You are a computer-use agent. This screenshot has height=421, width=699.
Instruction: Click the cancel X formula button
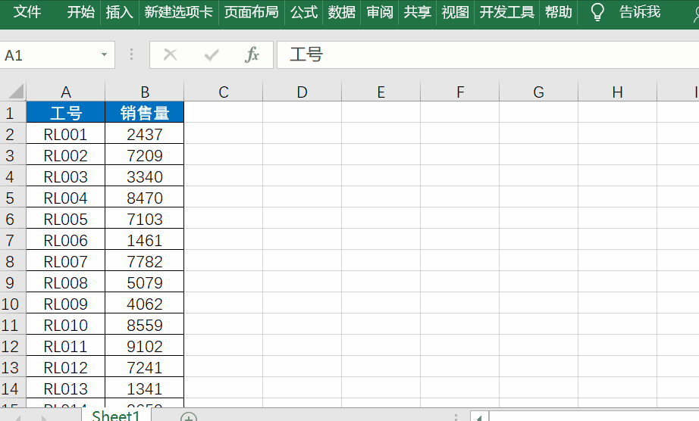coord(171,55)
